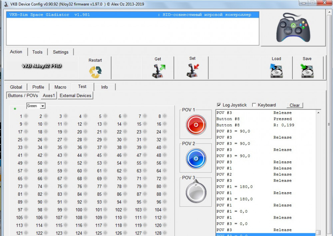The width and height of the screenshot is (333, 236).
Task: Click the red POV 1 indicator
Action: click(x=196, y=125)
